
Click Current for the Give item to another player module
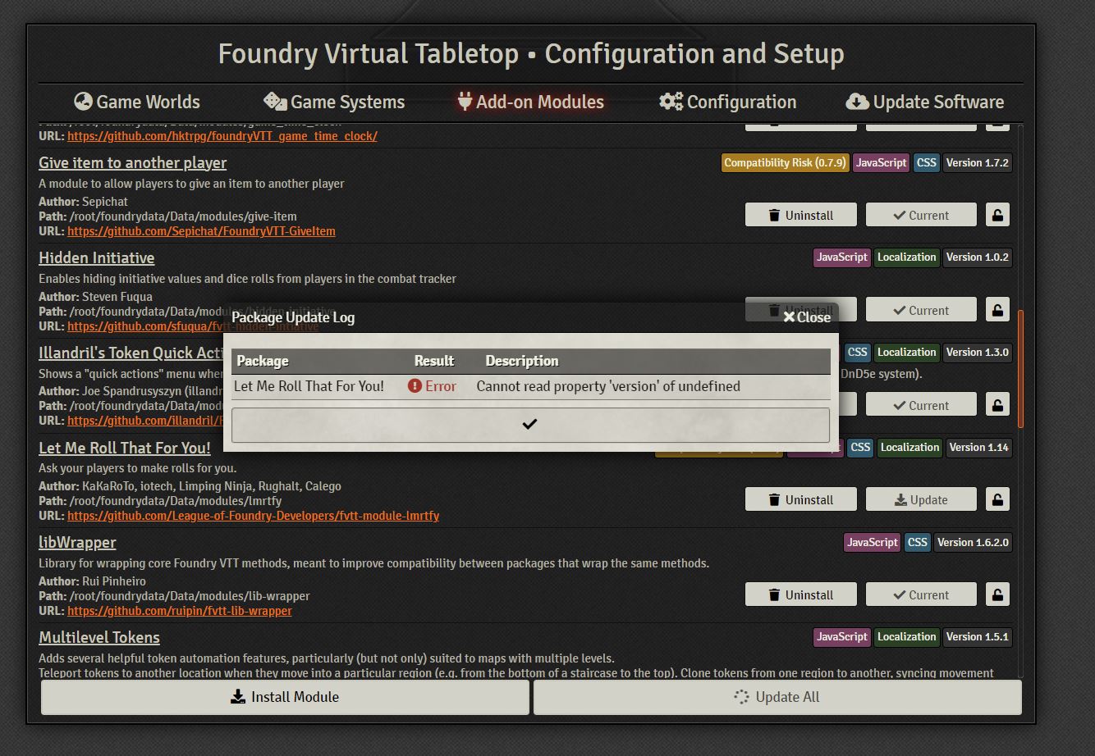click(x=920, y=214)
